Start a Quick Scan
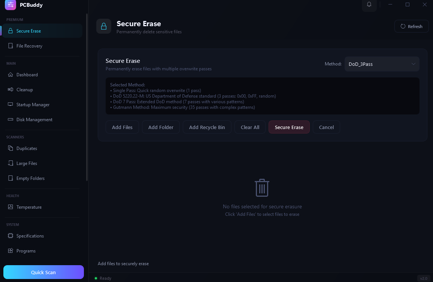This screenshot has height=282, width=433. tap(43, 272)
